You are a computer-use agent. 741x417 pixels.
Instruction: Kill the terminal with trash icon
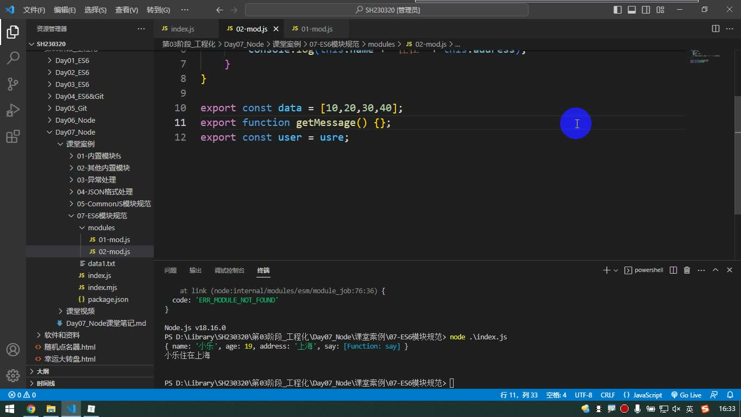click(x=687, y=270)
